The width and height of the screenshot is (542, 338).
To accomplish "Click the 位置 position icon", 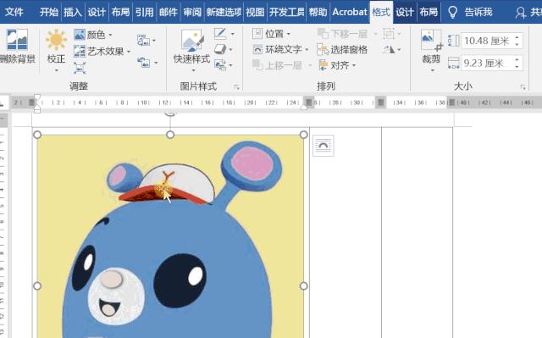I will click(257, 34).
